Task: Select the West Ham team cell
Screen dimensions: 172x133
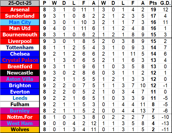Action: [x=20, y=123]
